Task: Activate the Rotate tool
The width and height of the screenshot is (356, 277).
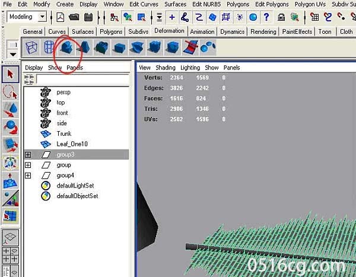Action: tap(10, 128)
